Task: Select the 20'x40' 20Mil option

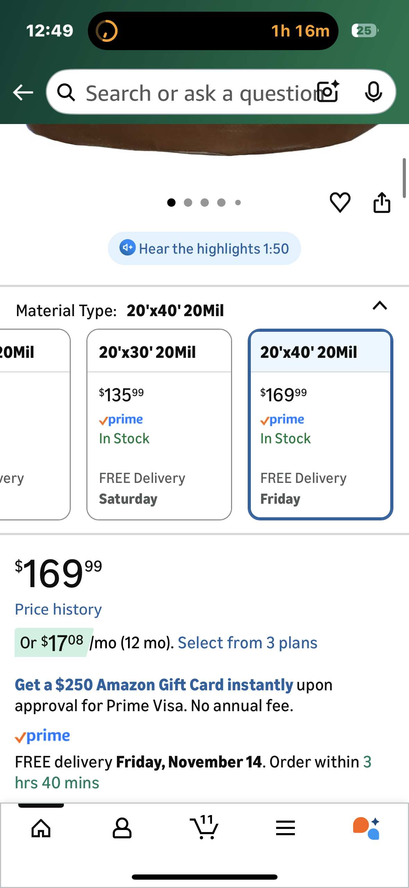Action: (320, 424)
